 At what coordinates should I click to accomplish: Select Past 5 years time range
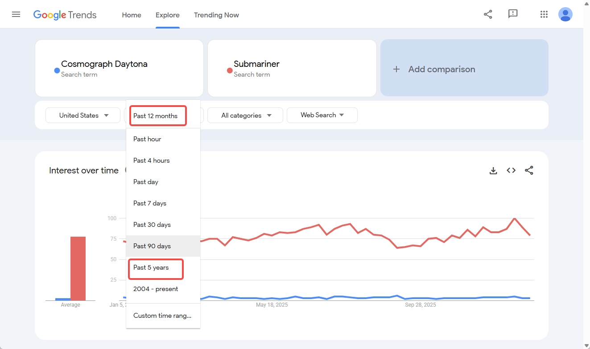(x=151, y=267)
